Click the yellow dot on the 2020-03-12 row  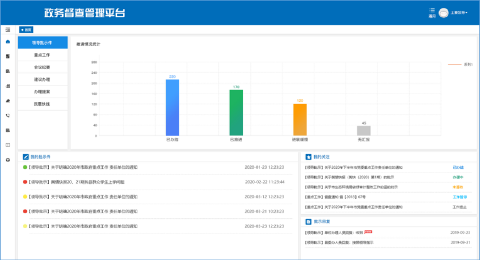[25, 197]
